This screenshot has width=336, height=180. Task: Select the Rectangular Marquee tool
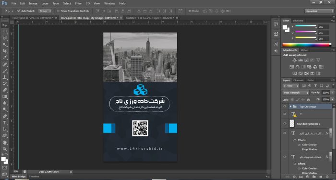(4, 32)
